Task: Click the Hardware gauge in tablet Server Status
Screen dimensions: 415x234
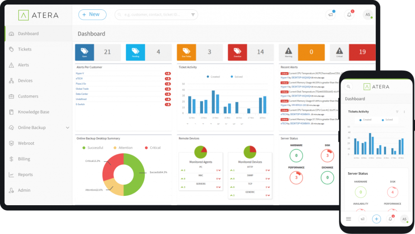Action: pos(296,156)
